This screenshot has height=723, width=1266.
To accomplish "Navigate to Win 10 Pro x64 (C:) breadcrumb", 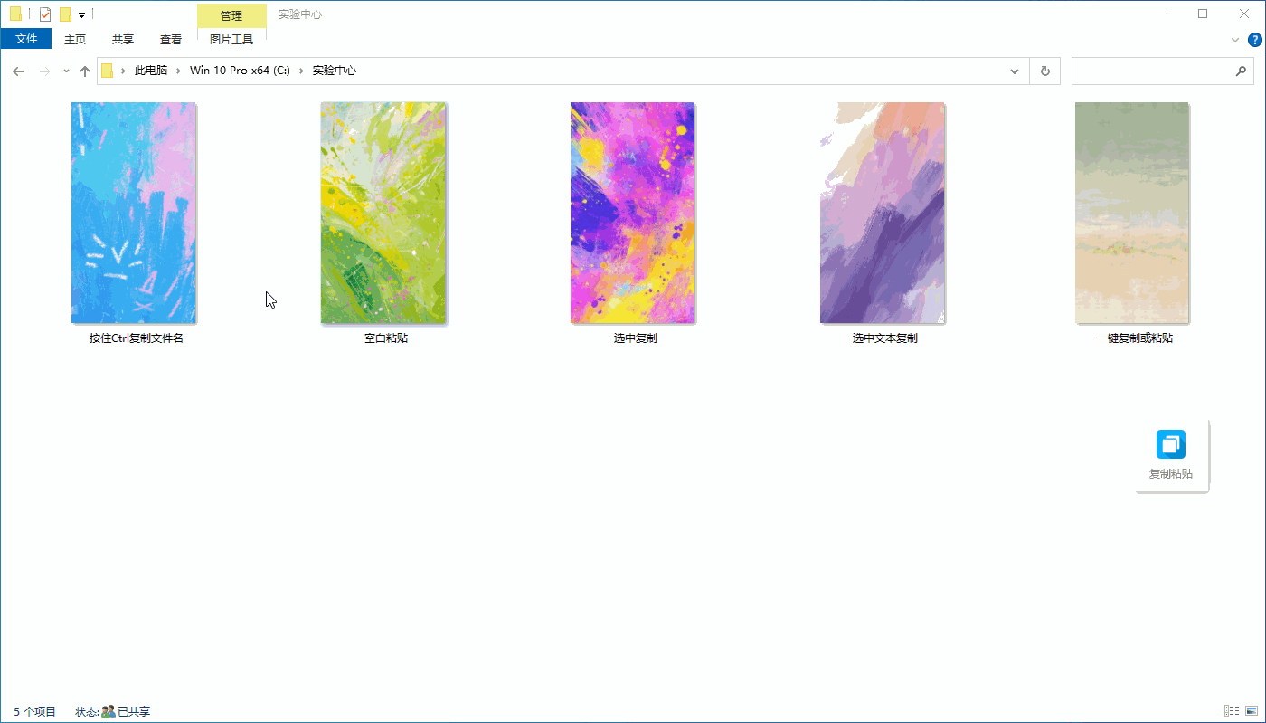I will (240, 71).
